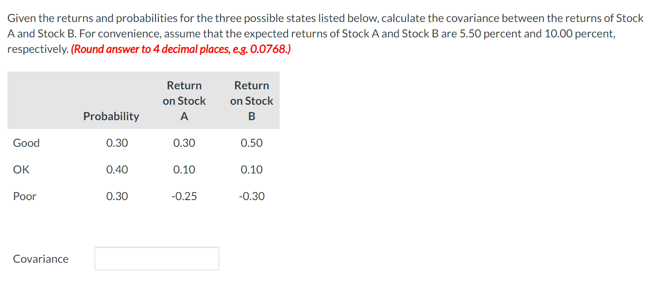
Task: Select the Poor state row label
Action: point(24,196)
